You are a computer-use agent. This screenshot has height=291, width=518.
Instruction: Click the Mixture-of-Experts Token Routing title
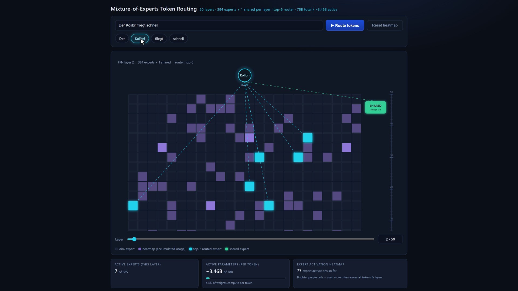click(154, 9)
